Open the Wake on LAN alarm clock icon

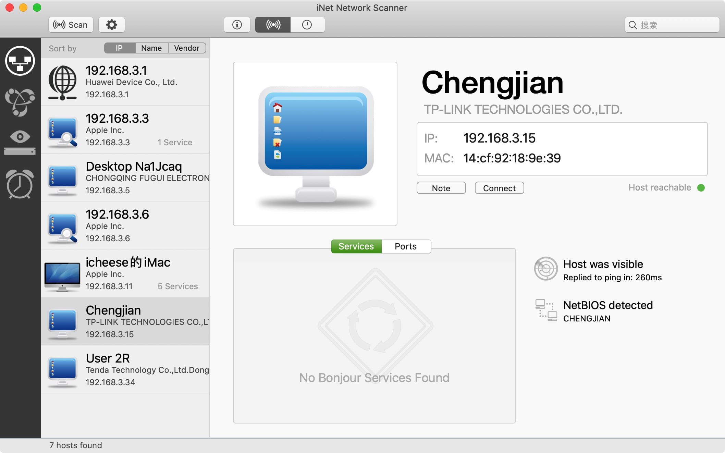20,184
